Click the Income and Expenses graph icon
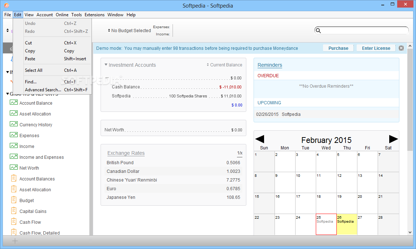 tap(14, 157)
